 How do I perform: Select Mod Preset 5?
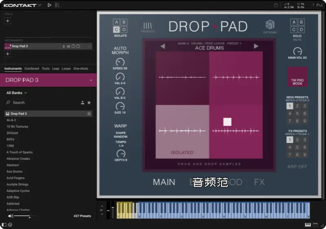[x=297, y=113]
